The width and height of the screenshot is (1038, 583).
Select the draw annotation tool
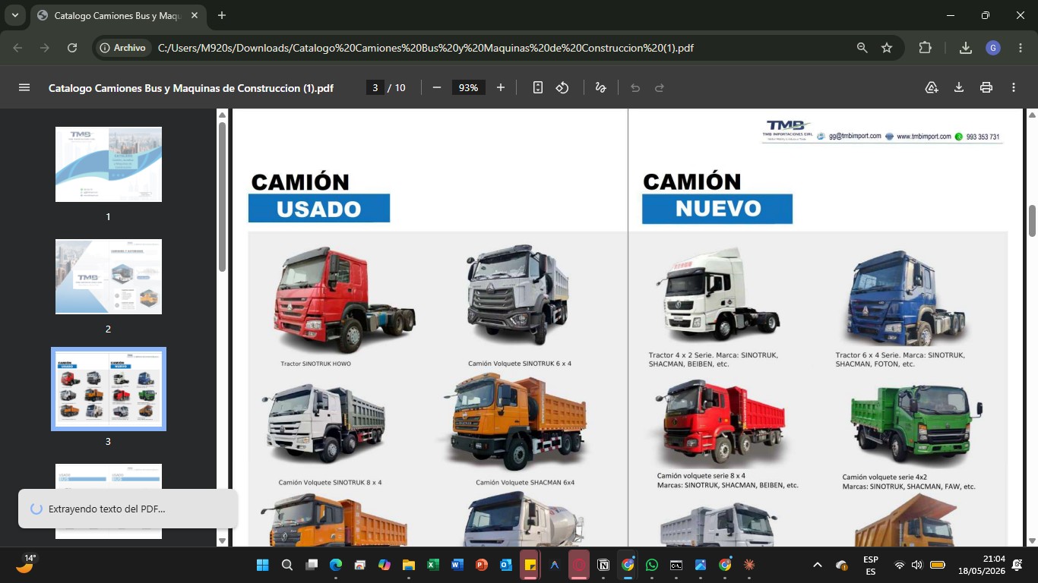coord(600,87)
